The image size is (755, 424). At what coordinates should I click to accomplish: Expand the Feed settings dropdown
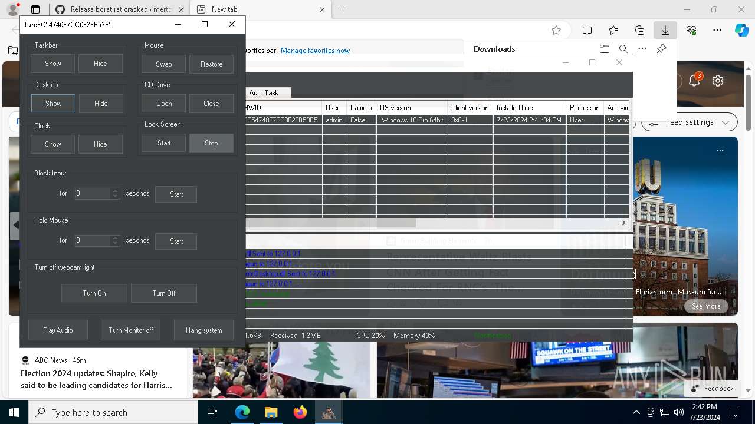click(690, 122)
